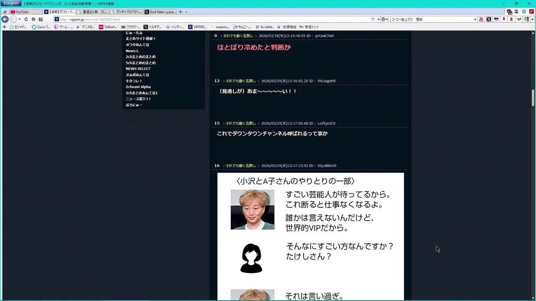Open sidebar link ヌルポあんてな
536x301 pixels.
point(137,75)
